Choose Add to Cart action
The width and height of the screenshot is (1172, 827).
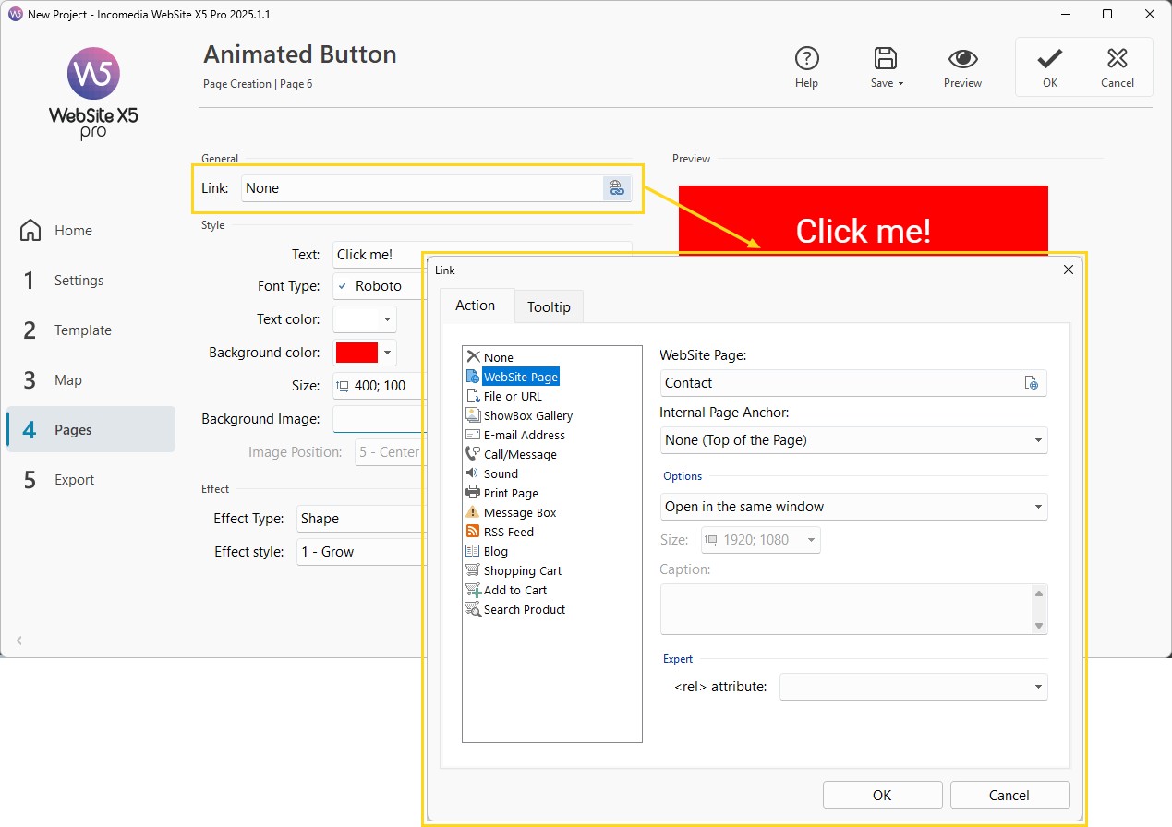[x=506, y=590]
